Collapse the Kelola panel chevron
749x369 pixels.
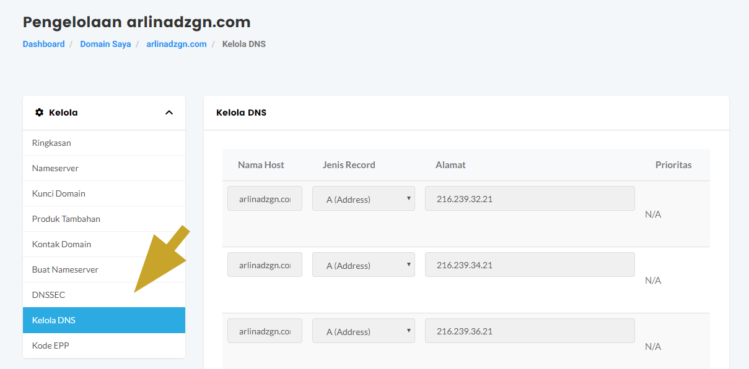(x=169, y=112)
